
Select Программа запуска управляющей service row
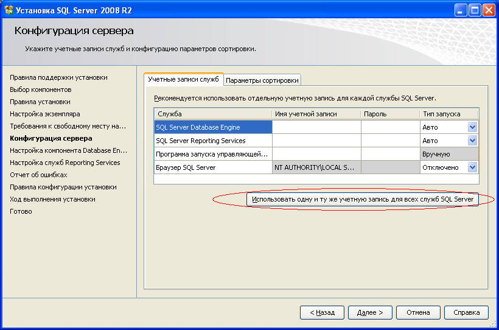(x=213, y=154)
